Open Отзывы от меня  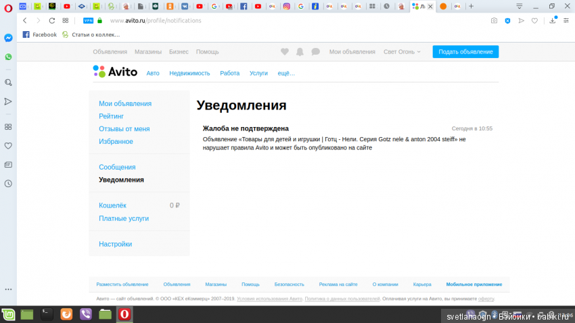tap(124, 129)
